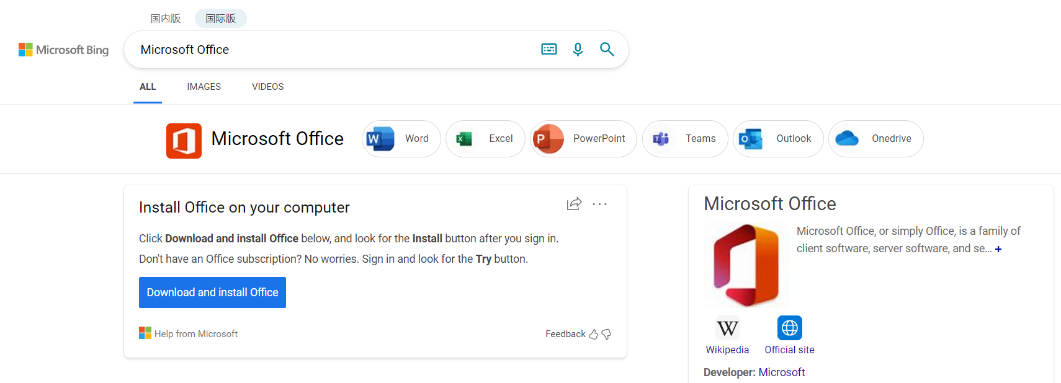
Task: Click the Excel label in carousel
Action: pyautogui.click(x=501, y=139)
